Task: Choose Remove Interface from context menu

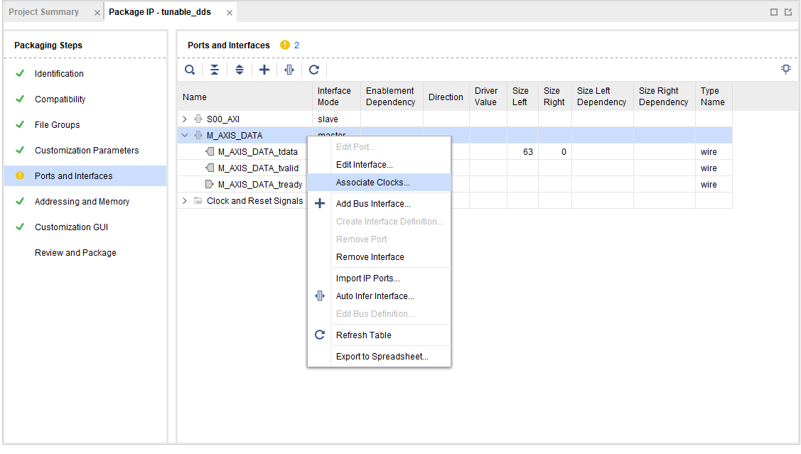Action: (x=379, y=257)
